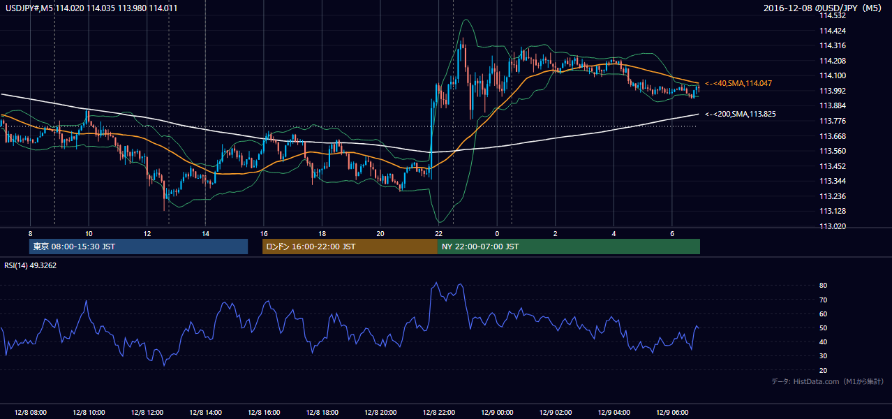Click the 200 SMA 113.825 label
The image size is (892, 419).
click(741, 114)
